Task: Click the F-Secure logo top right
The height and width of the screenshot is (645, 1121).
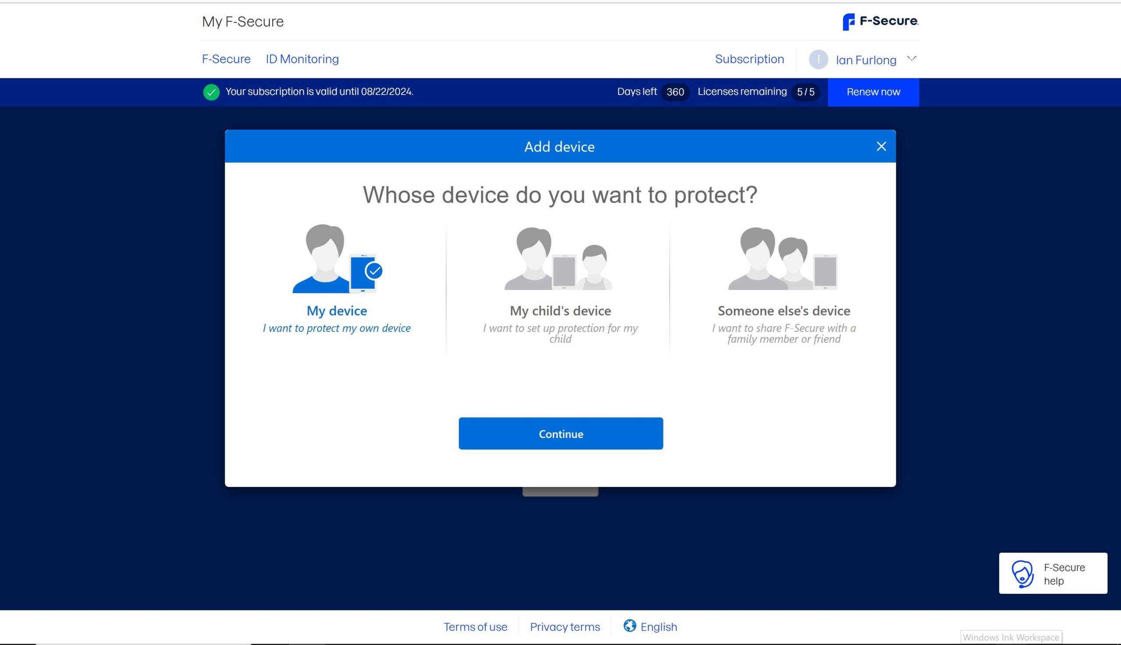Action: click(880, 21)
